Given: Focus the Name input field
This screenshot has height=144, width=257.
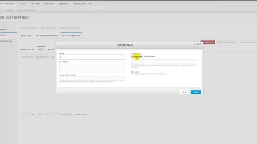Looking at the screenshot, I should 92,57.
